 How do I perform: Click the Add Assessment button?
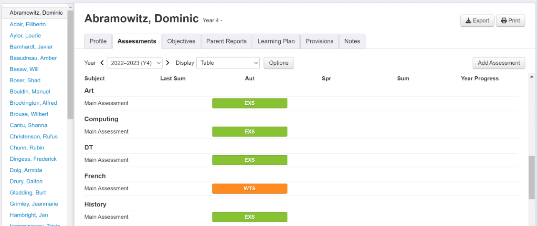coord(499,63)
